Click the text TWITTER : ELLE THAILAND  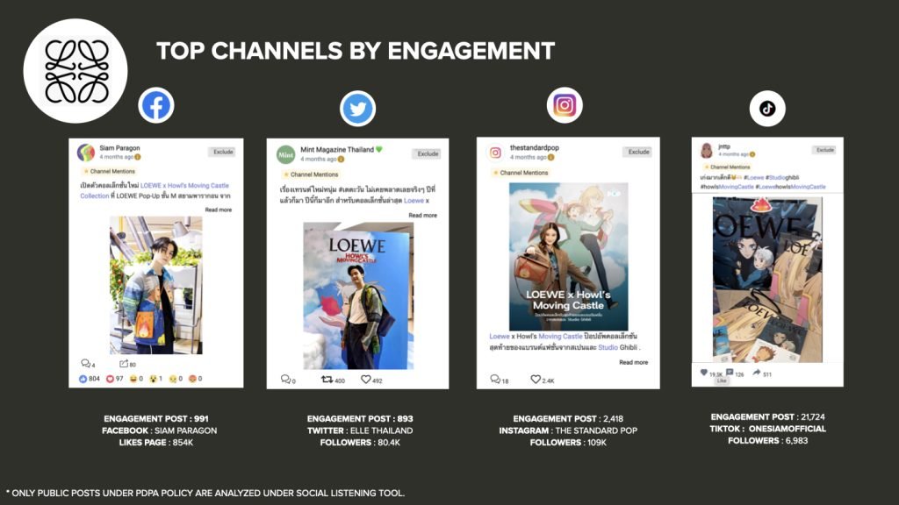(x=360, y=430)
